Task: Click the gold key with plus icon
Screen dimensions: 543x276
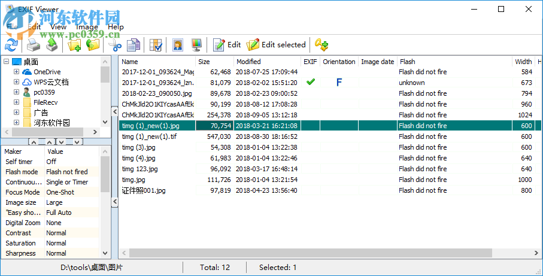Action: [x=321, y=45]
